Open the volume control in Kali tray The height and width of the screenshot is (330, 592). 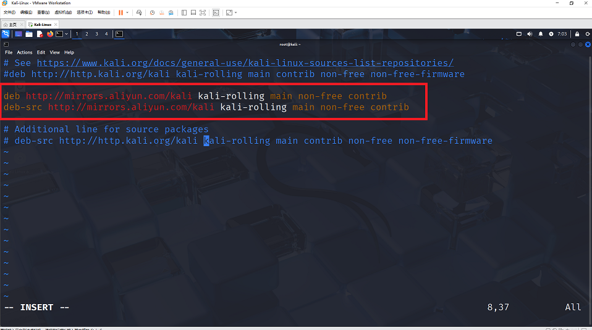(x=530, y=34)
